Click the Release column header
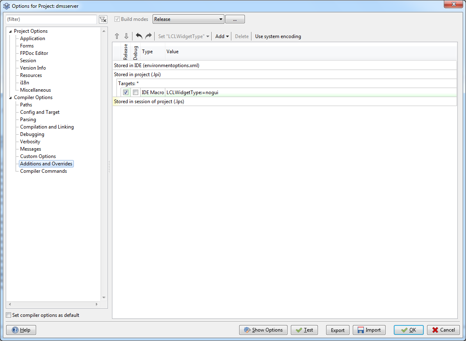 [x=126, y=52]
